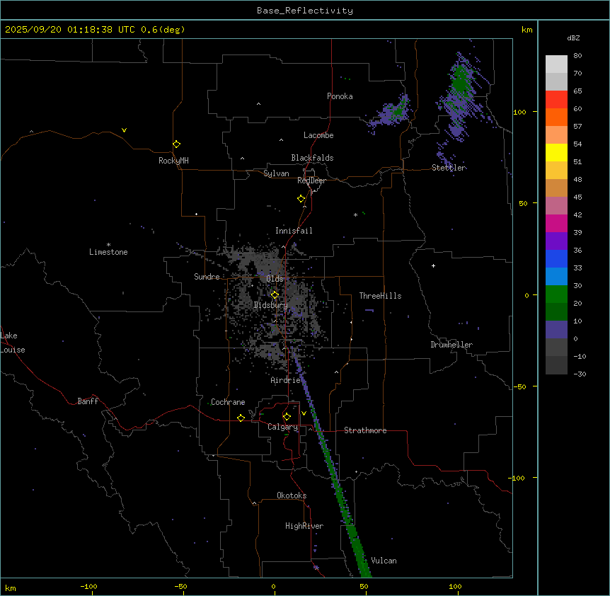Pick the bright yellow swatch in the legend
Viewport: 610px width, 596px height.
(556, 152)
